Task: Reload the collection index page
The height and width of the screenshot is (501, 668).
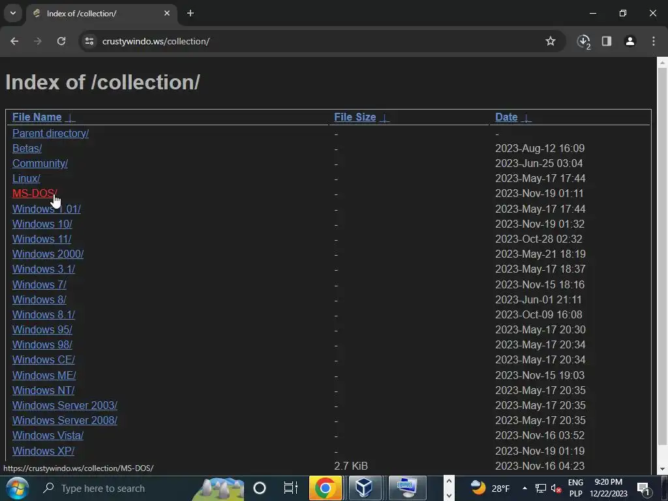Action: click(x=61, y=41)
